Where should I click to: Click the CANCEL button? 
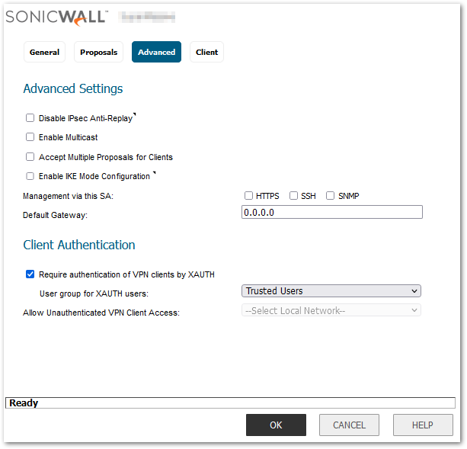click(x=349, y=425)
